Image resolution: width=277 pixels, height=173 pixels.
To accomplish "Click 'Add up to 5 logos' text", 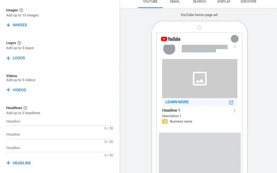I will pyautogui.click(x=20, y=48).
